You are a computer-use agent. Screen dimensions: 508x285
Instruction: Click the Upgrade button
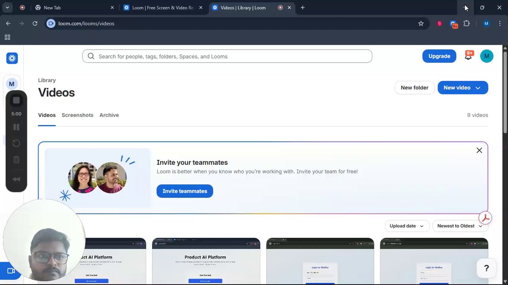point(439,56)
